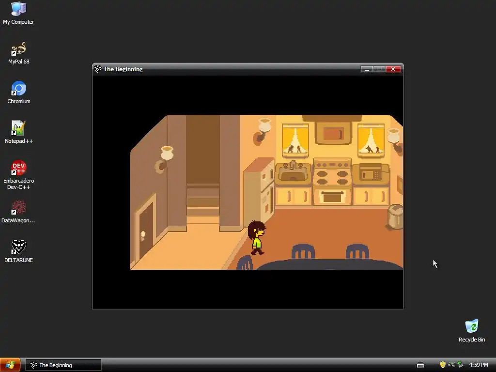Screen dimensions: 496x372
Task: Click the trash can in the kitchen
Action: (395, 217)
